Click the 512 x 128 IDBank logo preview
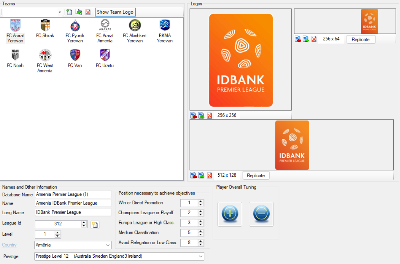The height and width of the screenshot is (264, 400). 292,145
